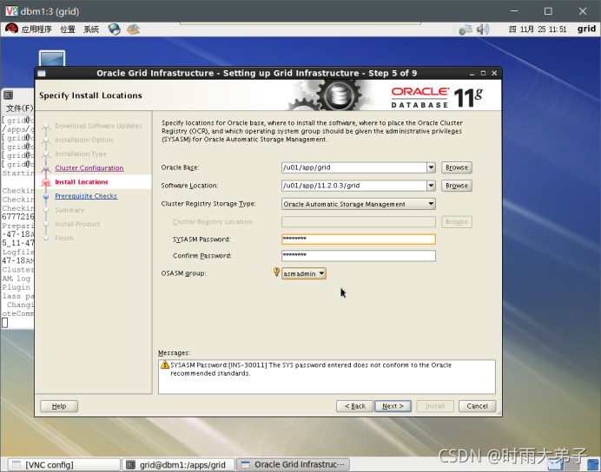The image size is (601, 472).
Task: Click the Download Software Updates step label
Action: (98, 126)
